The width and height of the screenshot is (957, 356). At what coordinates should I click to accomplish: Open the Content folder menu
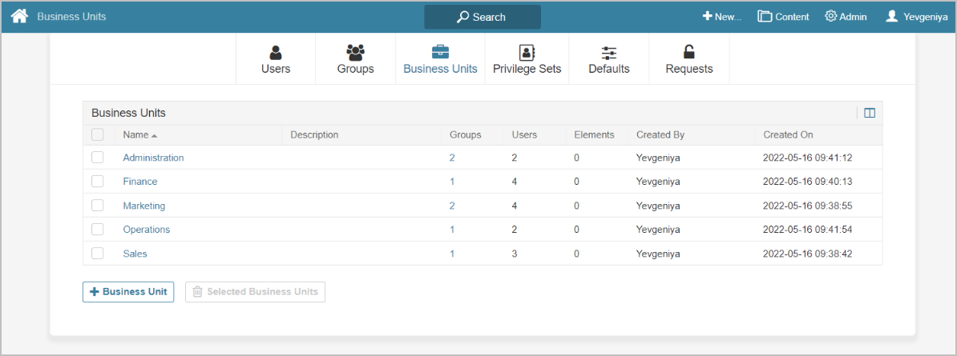click(x=783, y=16)
